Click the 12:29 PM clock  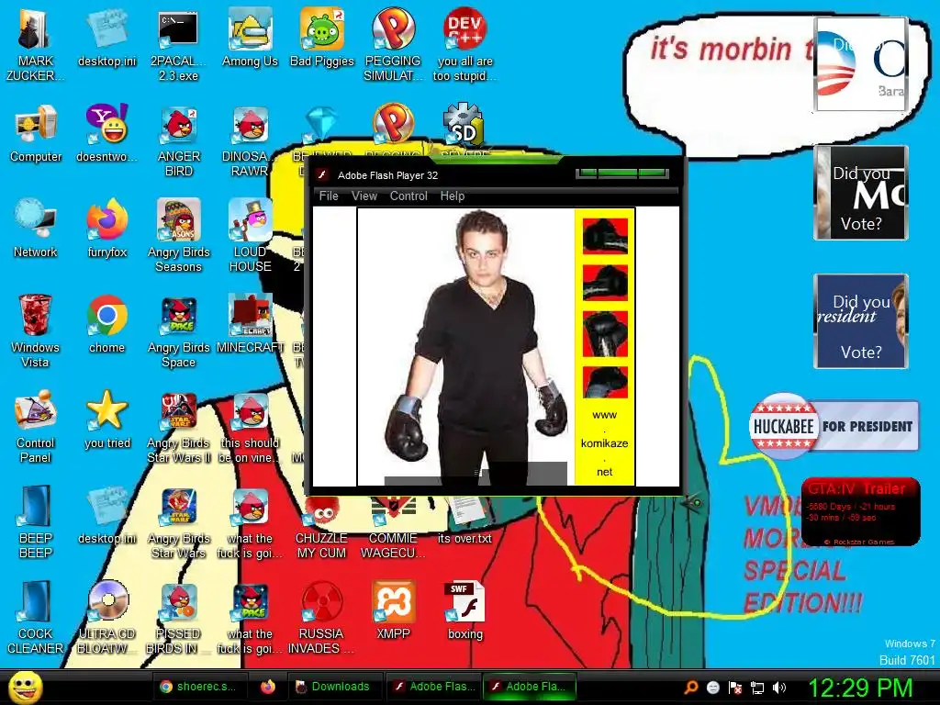tap(860, 688)
